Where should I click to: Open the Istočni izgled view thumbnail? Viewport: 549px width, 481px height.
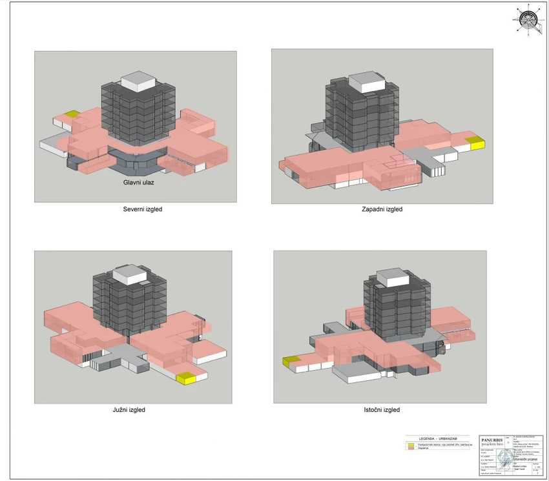click(x=380, y=327)
